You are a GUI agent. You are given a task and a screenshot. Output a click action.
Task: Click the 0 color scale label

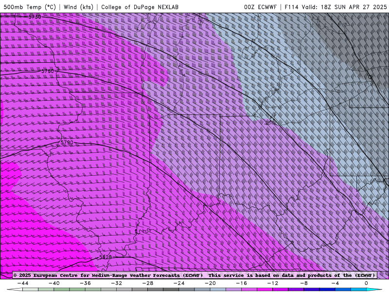366,283
